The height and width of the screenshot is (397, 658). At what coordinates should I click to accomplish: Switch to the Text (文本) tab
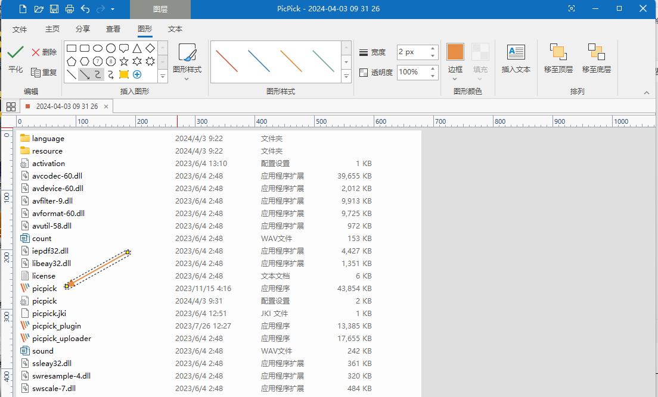[x=175, y=29]
